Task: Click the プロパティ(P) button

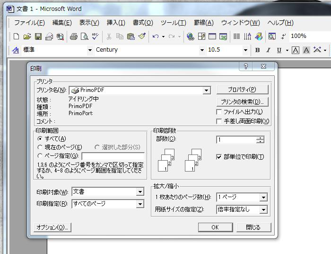Action: 242,90
